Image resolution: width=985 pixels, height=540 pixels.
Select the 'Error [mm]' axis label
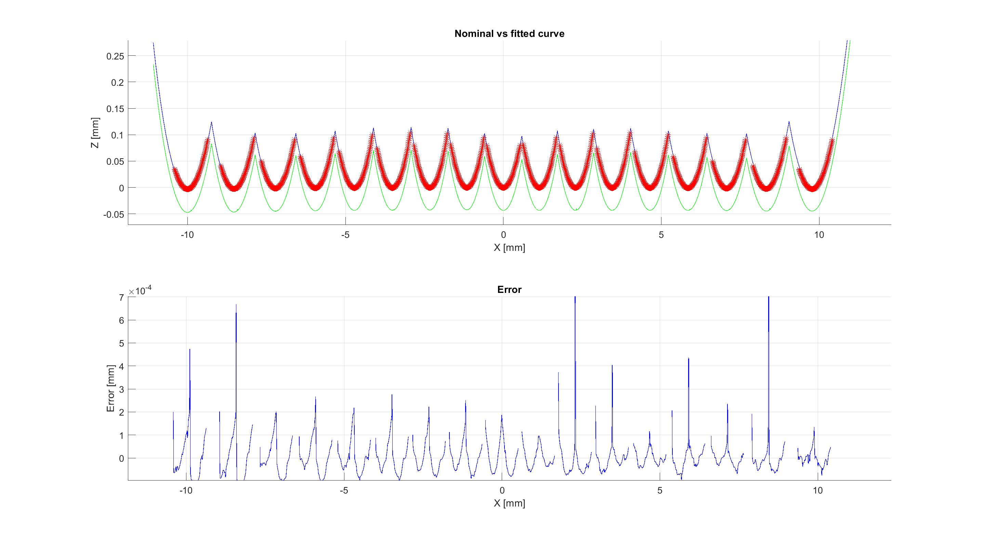click(110, 388)
